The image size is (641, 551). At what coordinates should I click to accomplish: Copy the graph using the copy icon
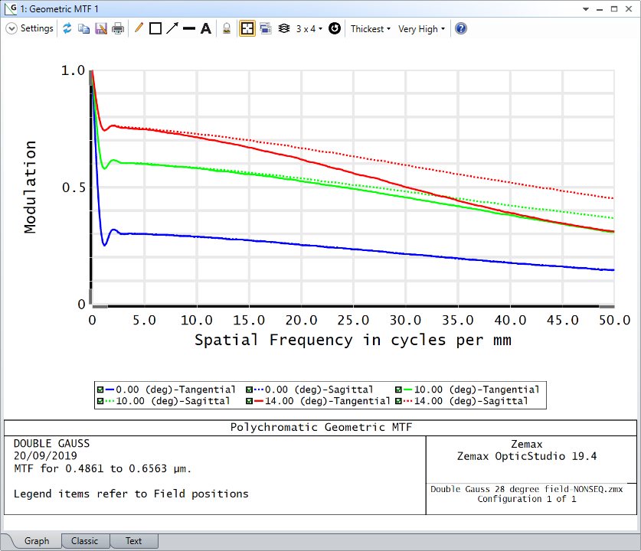pos(83,28)
